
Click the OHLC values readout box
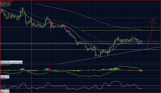(12, 63)
